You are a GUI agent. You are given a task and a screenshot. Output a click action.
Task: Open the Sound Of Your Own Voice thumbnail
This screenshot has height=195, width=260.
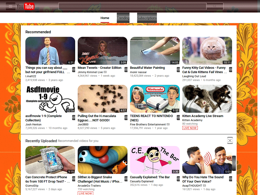(x=207, y=160)
